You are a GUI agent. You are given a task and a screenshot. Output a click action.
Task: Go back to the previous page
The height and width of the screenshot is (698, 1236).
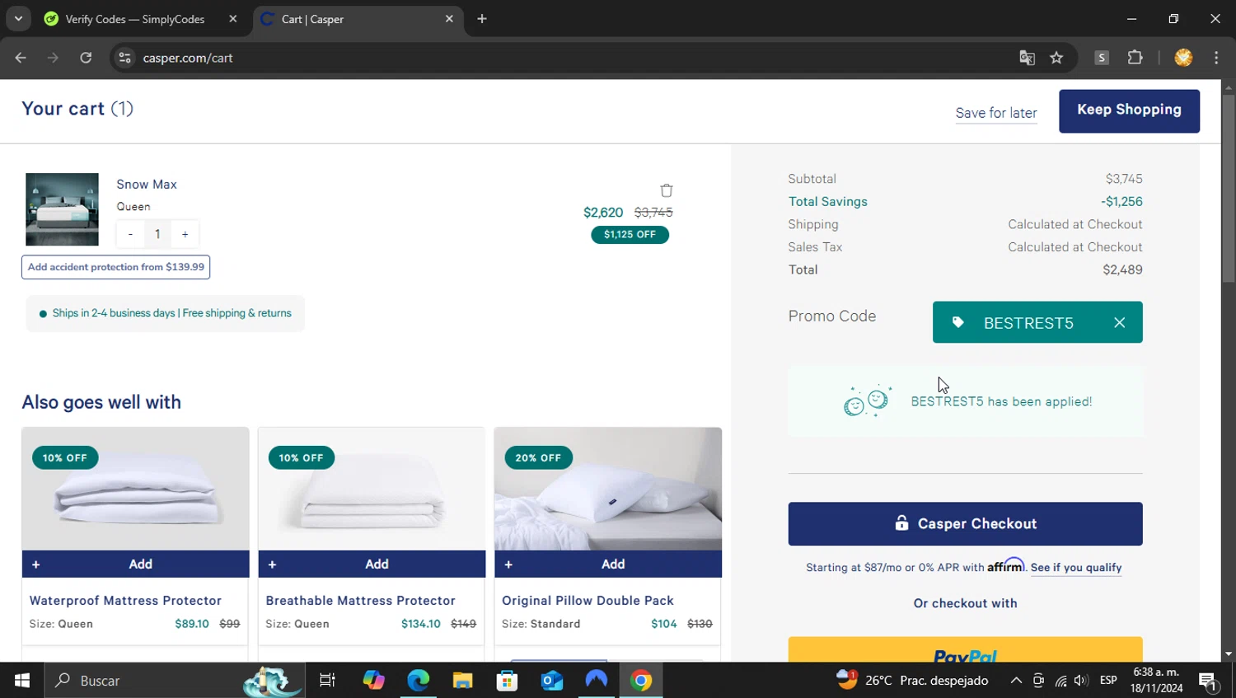click(21, 58)
